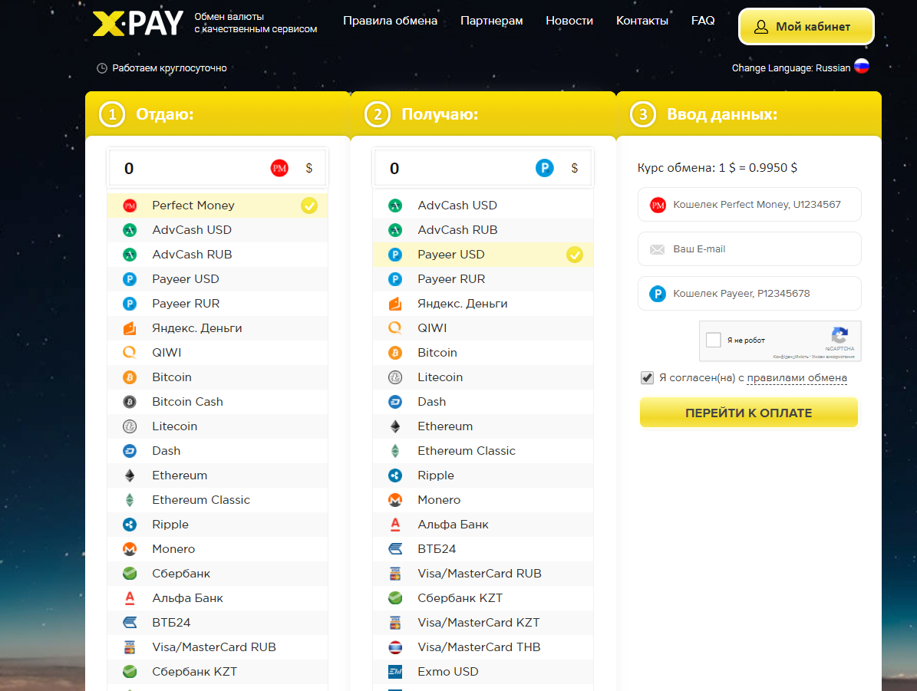Click Bitcoin Cash icon in Отдаю list

[x=130, y=402]
